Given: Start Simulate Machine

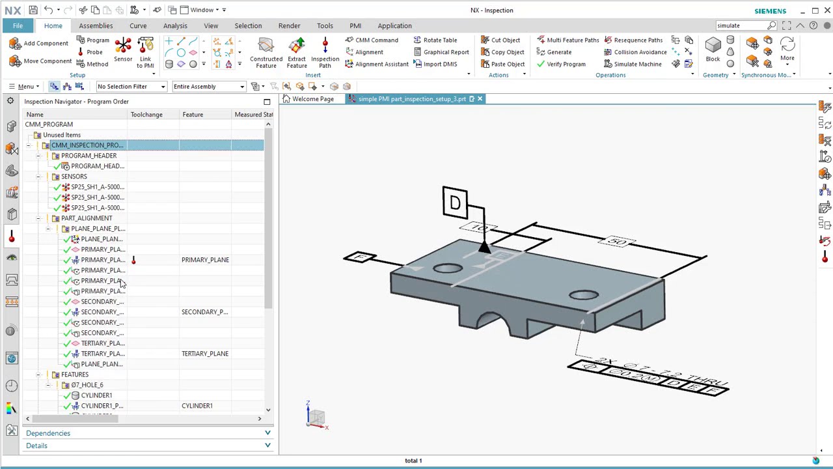Looking at the screenshot, I should [x=632, y=64].
